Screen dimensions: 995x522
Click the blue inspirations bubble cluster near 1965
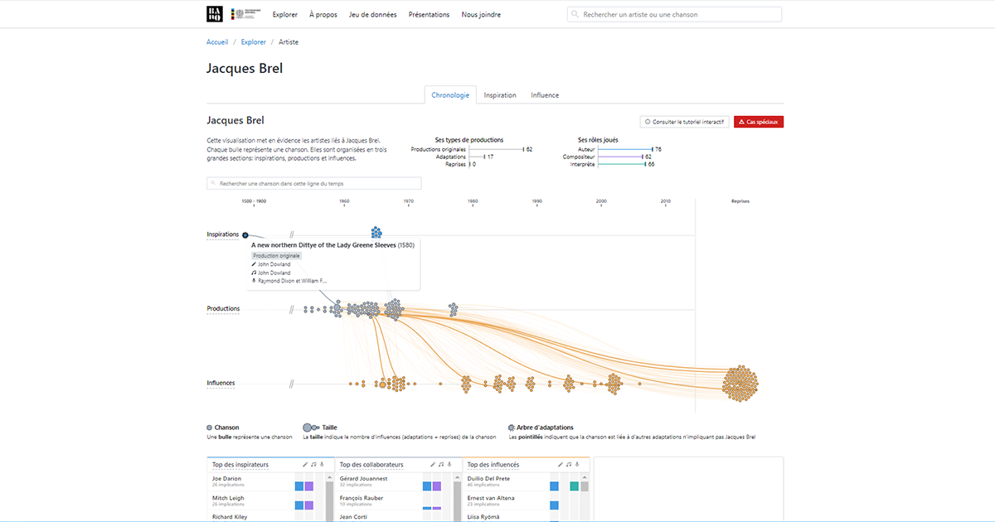tap(376, 233)
